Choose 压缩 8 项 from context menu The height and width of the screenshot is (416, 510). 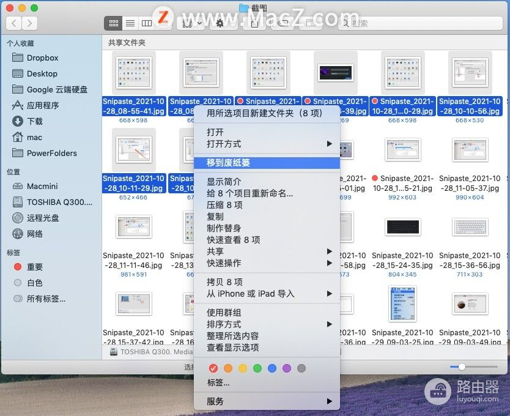point(224,205)
